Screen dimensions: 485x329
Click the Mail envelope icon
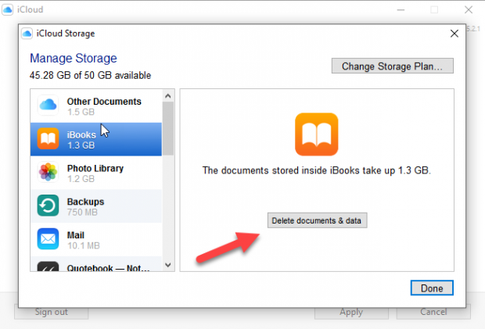pyautogui.click(x=48, y=239)
